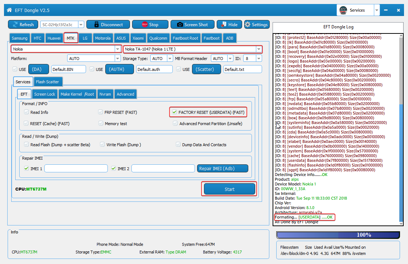This screenshot has height=264, width=408.
Task: Click the Hide button
Action: (229, 24)
